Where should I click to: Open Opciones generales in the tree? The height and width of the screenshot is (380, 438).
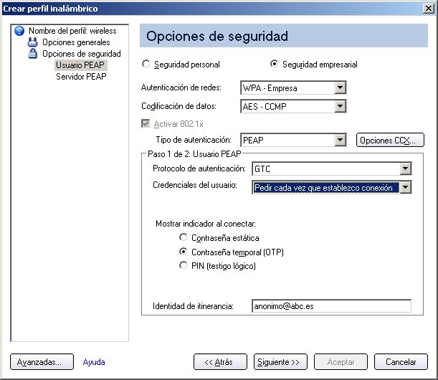[x=76, y=42]
